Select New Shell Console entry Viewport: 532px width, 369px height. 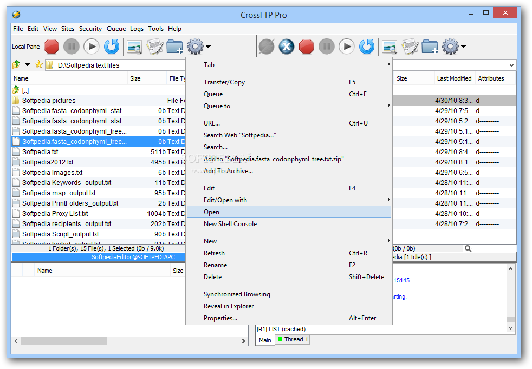point(289,224)
